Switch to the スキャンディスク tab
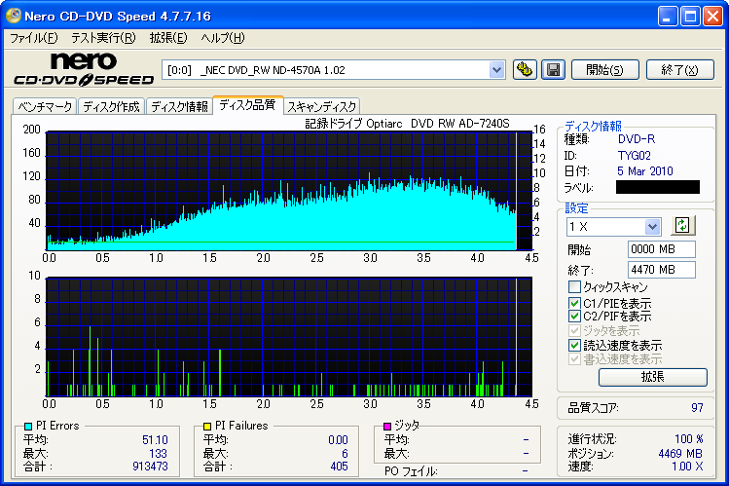This screenshot has height=486, width=729. (x=322, y=106)
